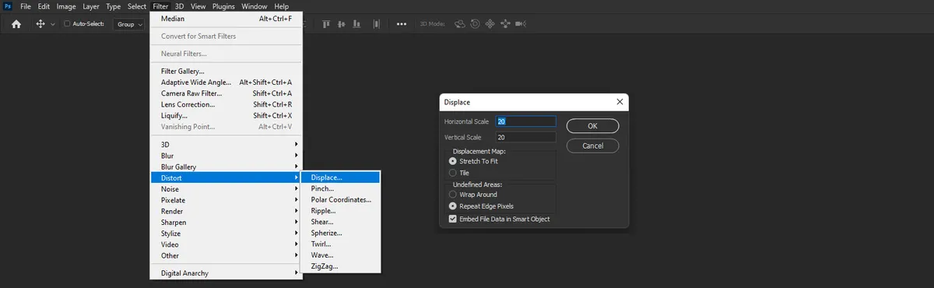Open the Select menu
This screenshot has height=288, width=934.
tap(137, 6)
